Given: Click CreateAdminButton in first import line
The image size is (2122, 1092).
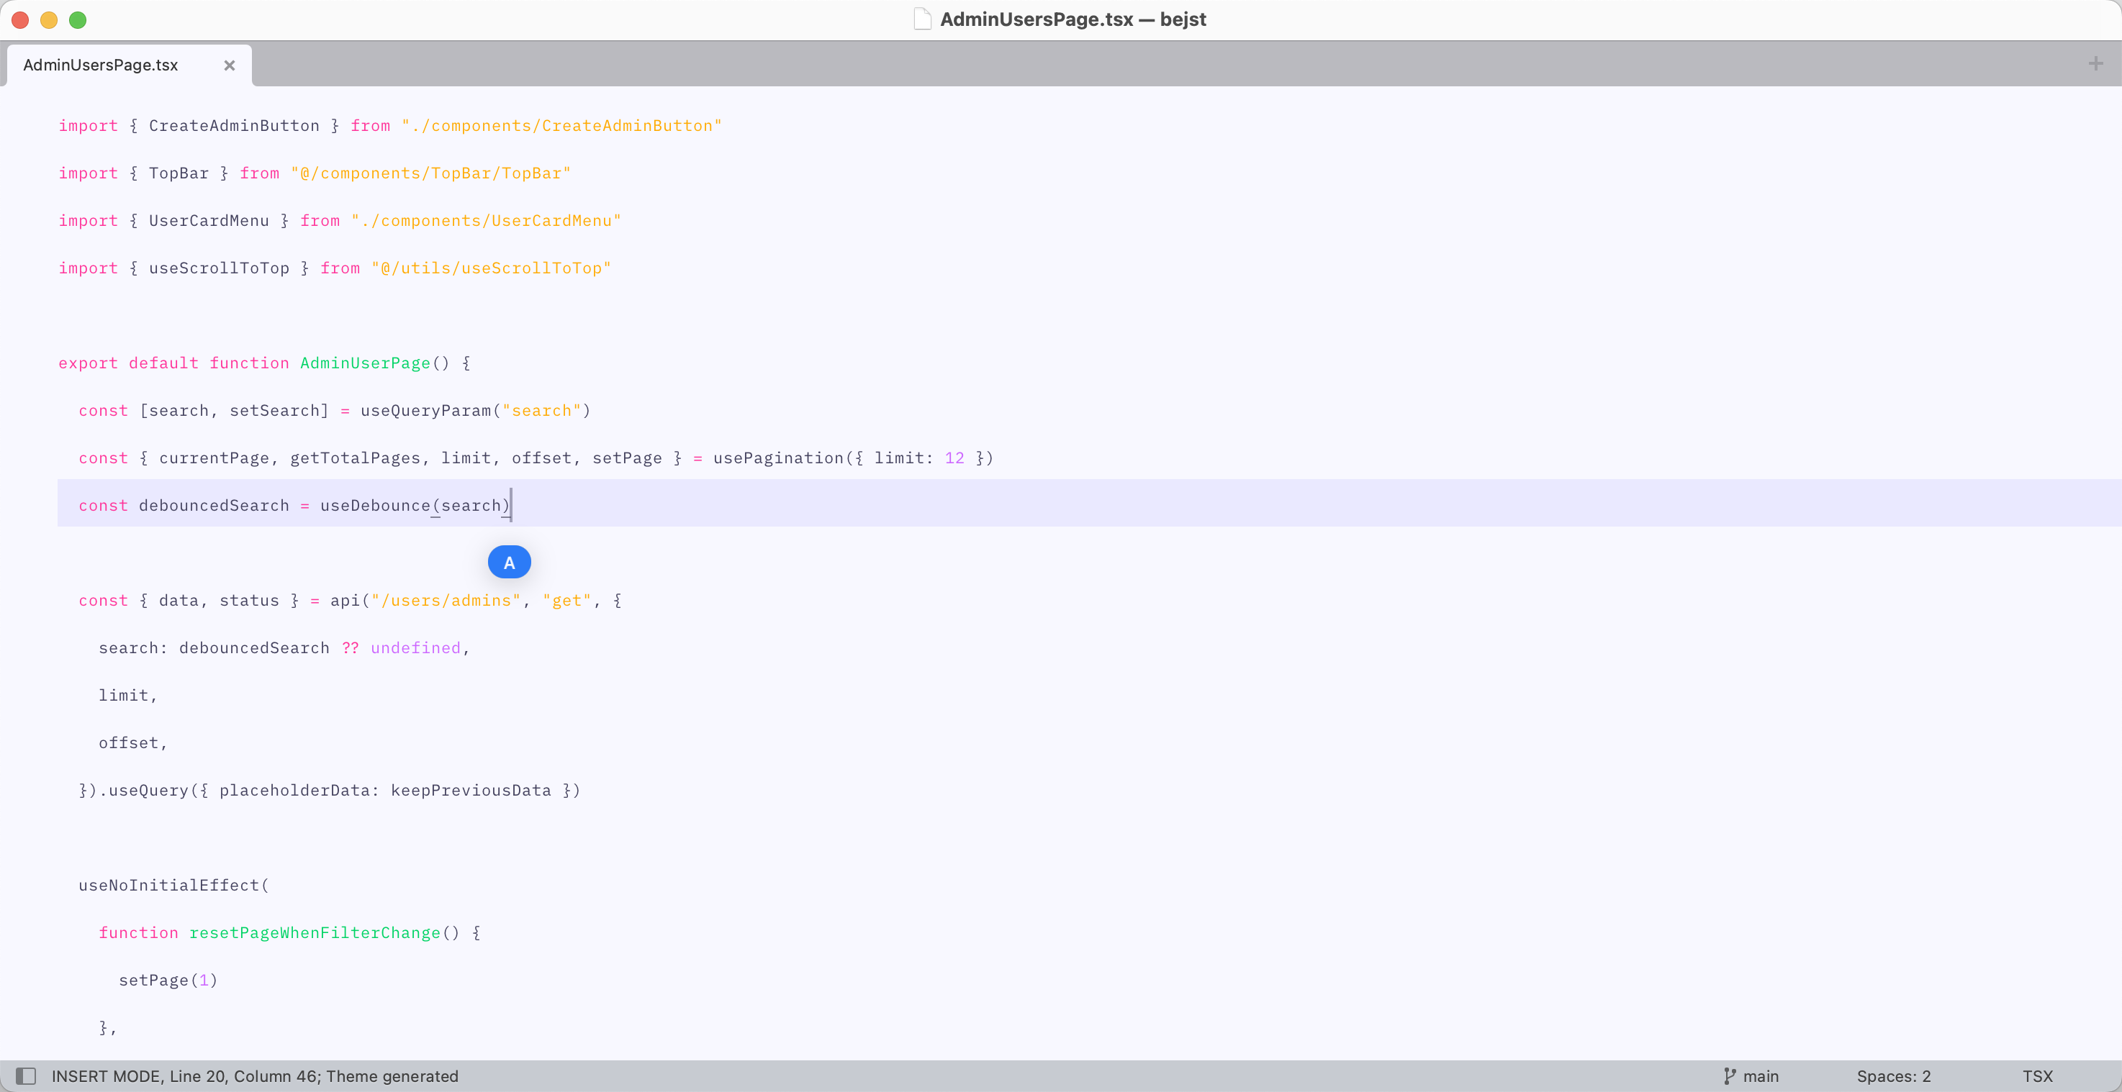Looking at the screenshot, I should tap(234, 125).
